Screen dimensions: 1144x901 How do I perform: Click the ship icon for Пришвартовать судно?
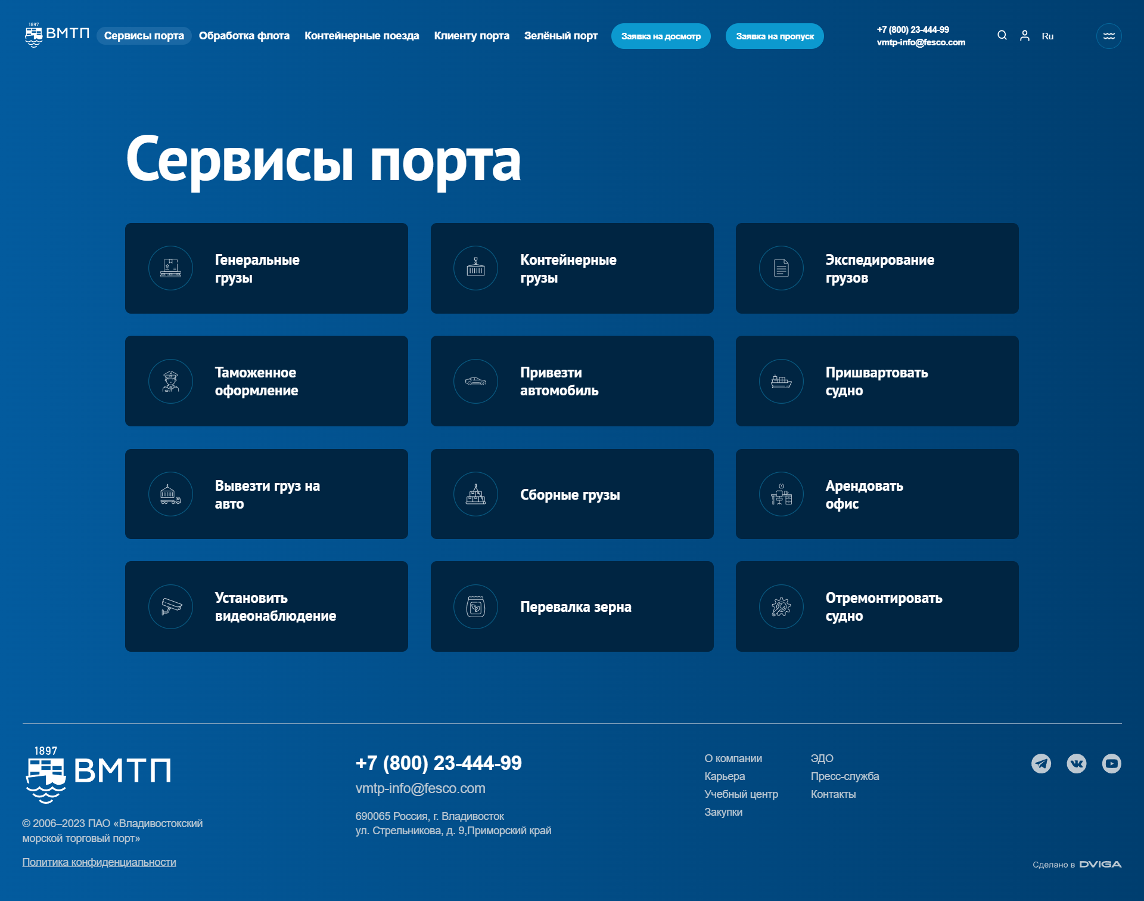tap(781, 381)
